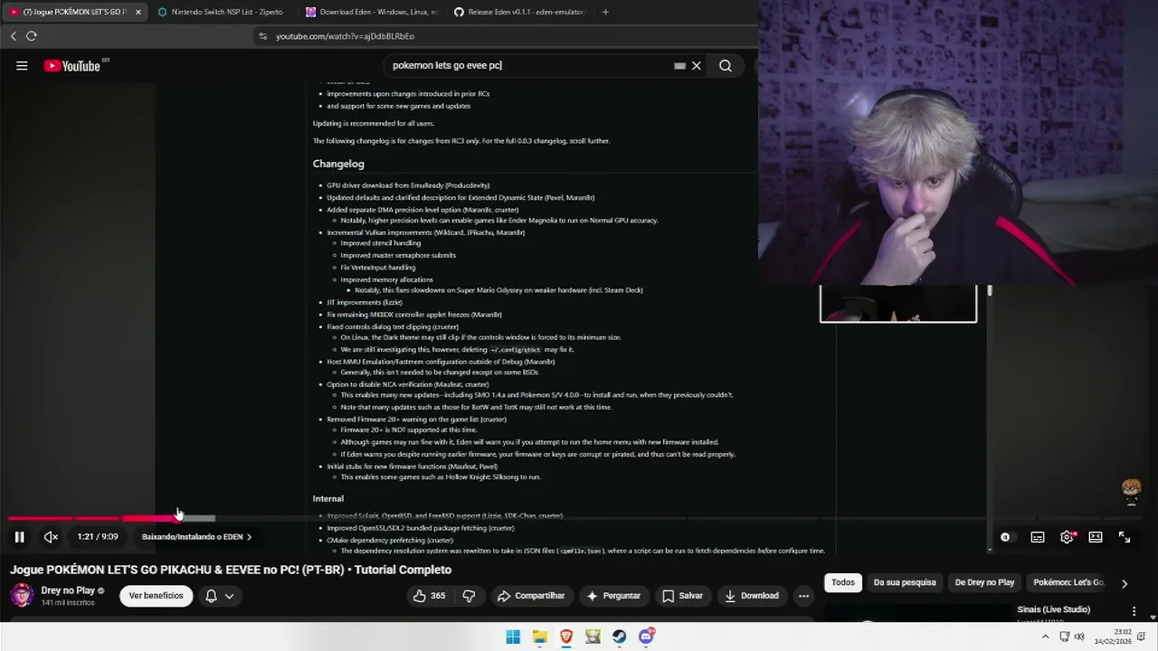Click the address bar URL
Viewport: 1158px width, 651px height.
point(345,36)
